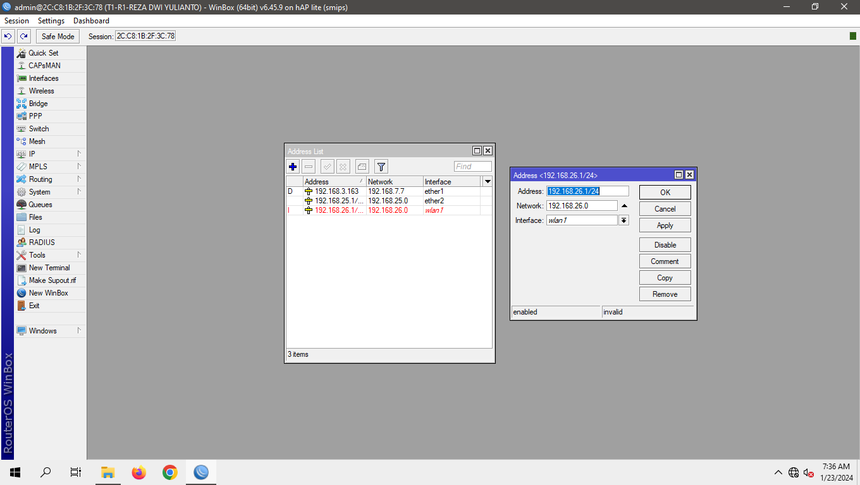This screenshot has width=860, height=485.
Task: Sort by Address column header
Action: [x=334, y=181]
